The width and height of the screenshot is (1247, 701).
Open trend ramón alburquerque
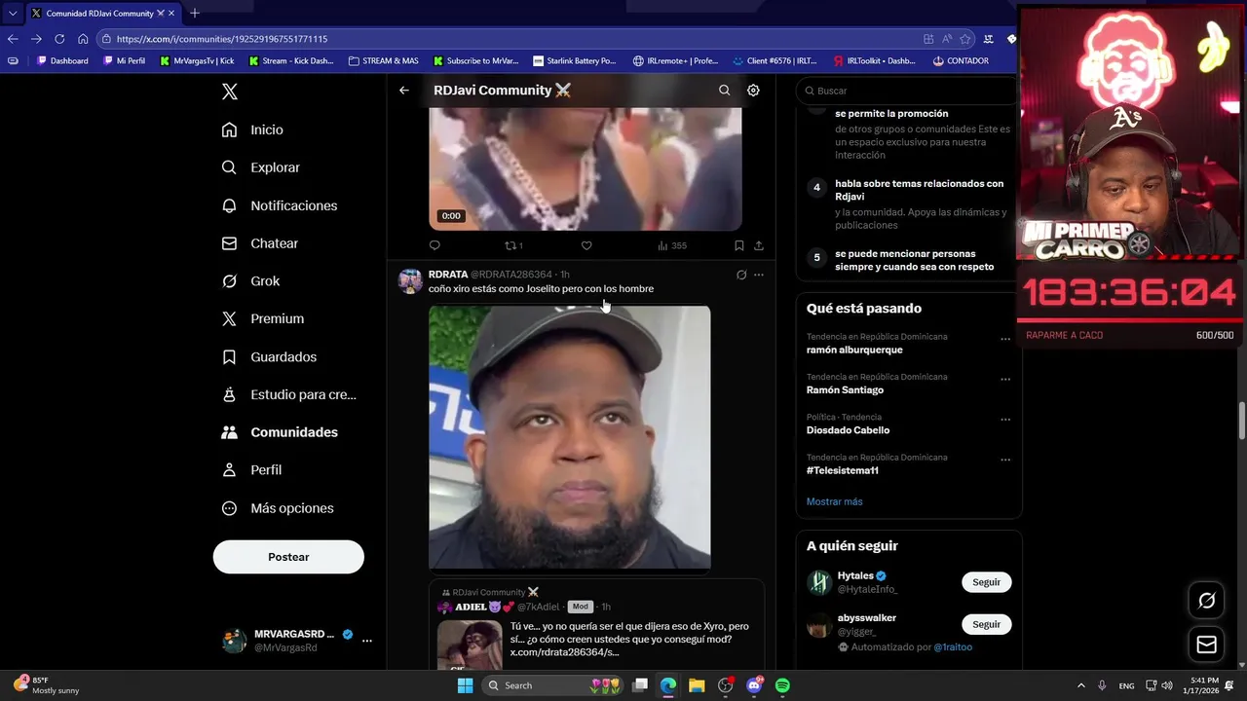coord(854,350)
